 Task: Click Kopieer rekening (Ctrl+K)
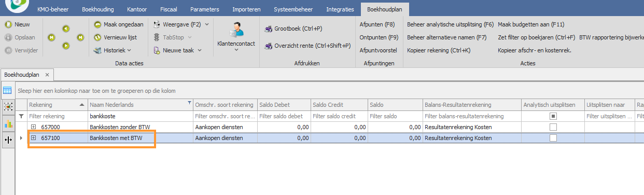[x=439, y=50]
